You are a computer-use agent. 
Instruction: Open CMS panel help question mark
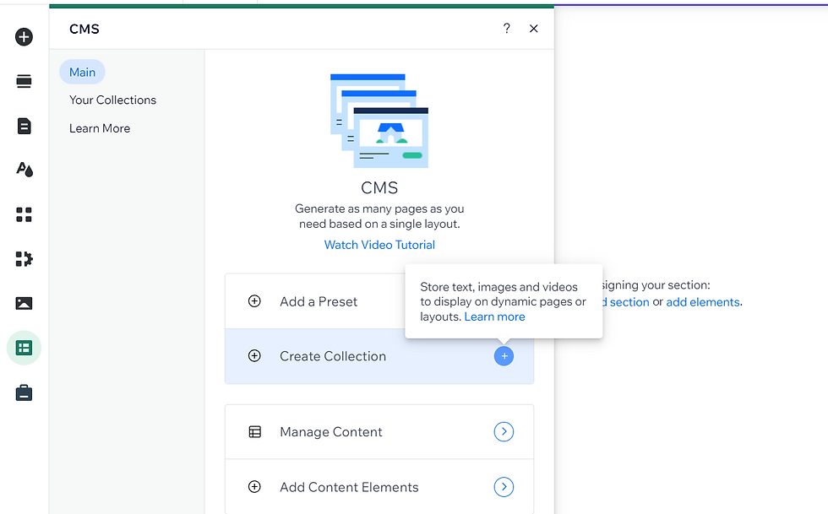point(506,29)
